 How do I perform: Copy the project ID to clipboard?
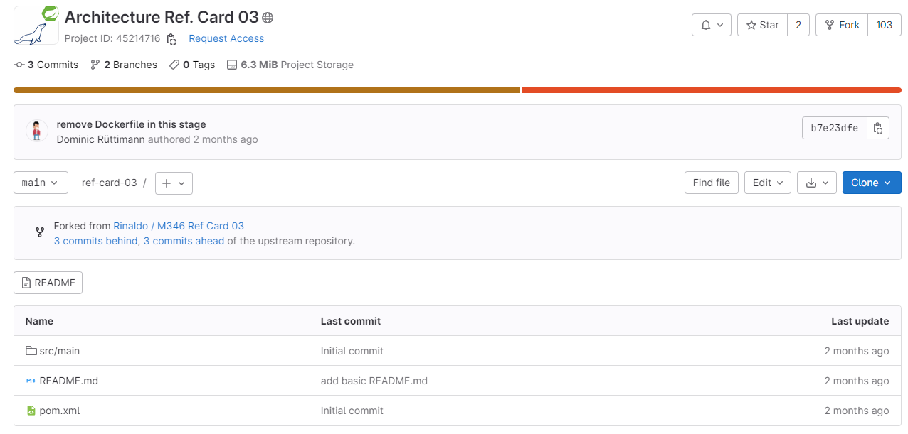click(171, 39)
